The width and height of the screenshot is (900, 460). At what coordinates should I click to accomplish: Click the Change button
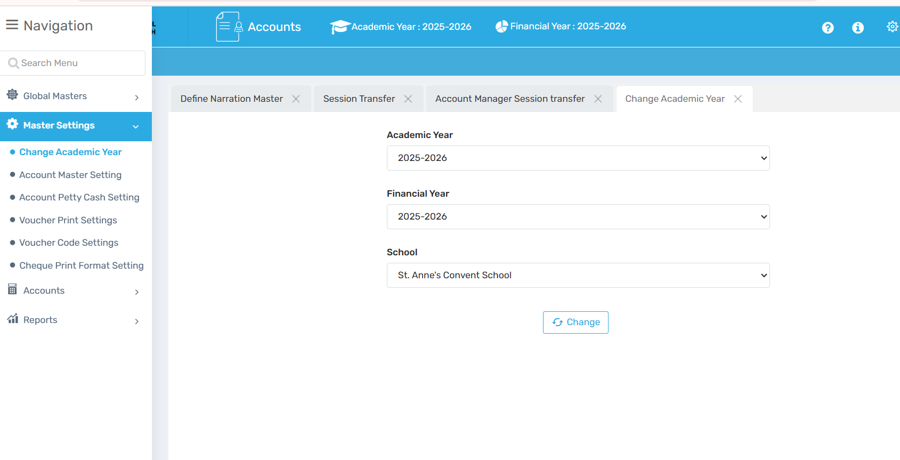click(575, 322)
